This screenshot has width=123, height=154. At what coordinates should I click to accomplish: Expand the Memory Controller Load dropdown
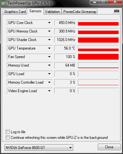pyautogui.click(x=49, y=82)
